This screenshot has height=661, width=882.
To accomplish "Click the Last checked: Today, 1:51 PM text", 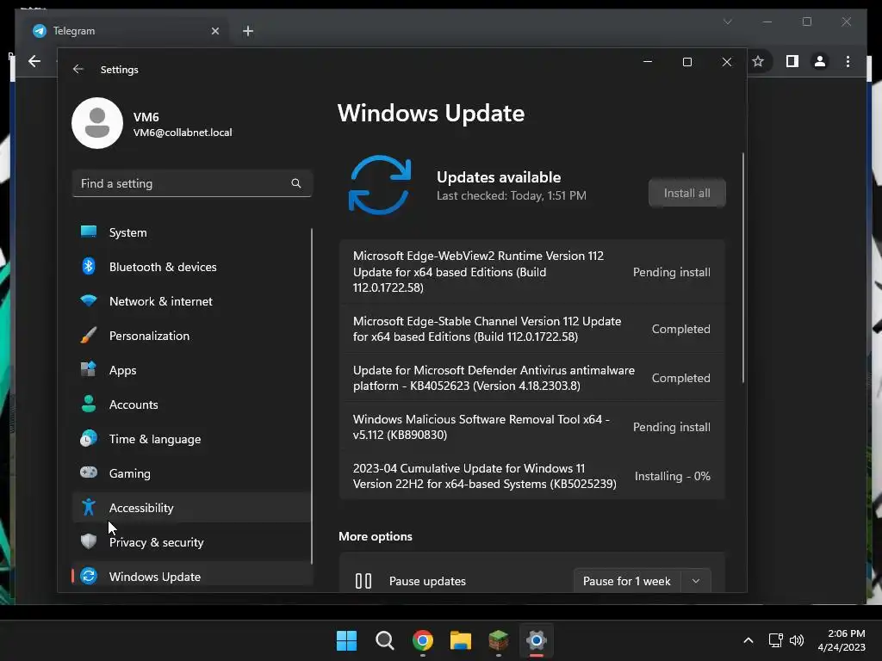I will 512,195.
